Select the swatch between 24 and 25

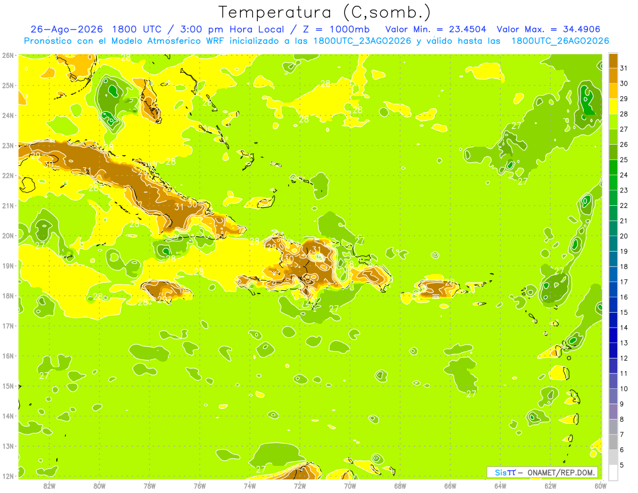tap(613, 167)
